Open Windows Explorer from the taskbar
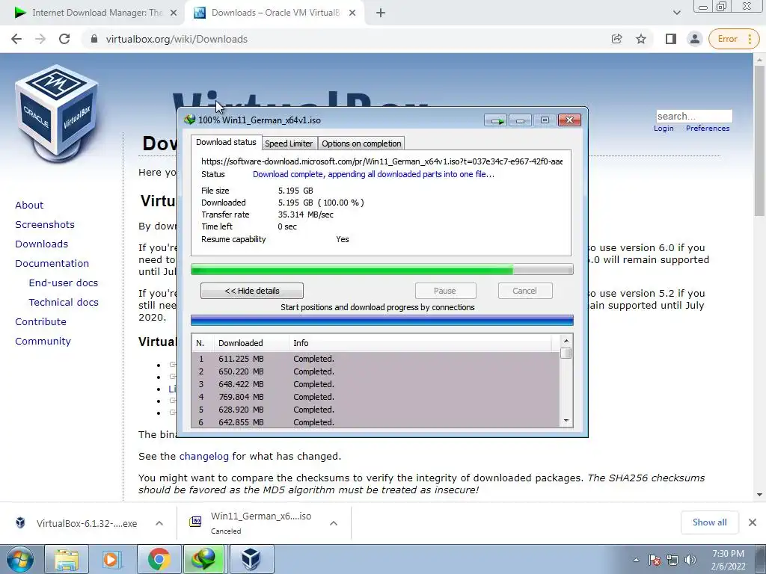Screen dimensions: 766x574 tap(67, 559)
